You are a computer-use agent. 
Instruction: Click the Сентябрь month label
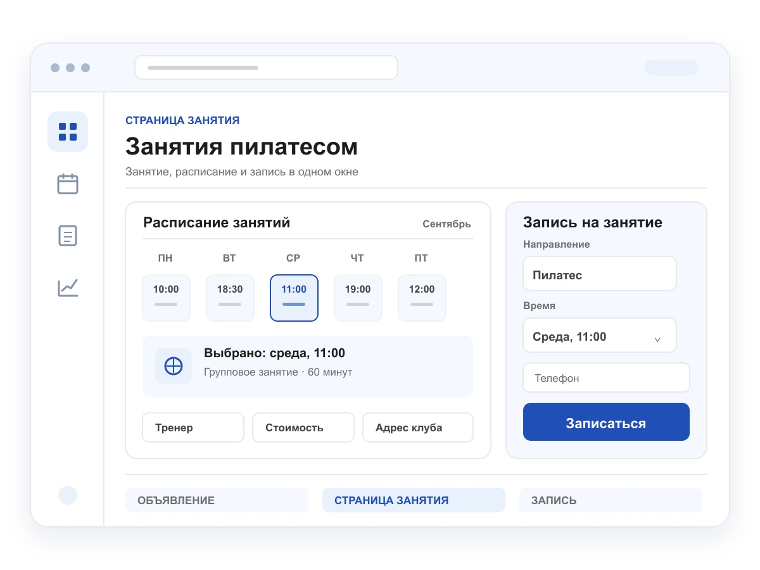(x=446, y=224)
